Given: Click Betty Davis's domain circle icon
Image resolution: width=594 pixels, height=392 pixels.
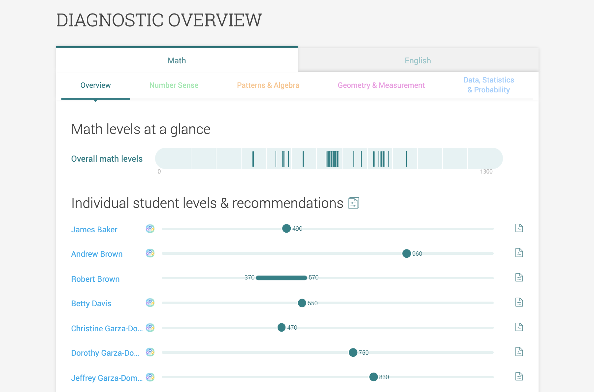Looking at the screenshot, I should pos(149,302).
